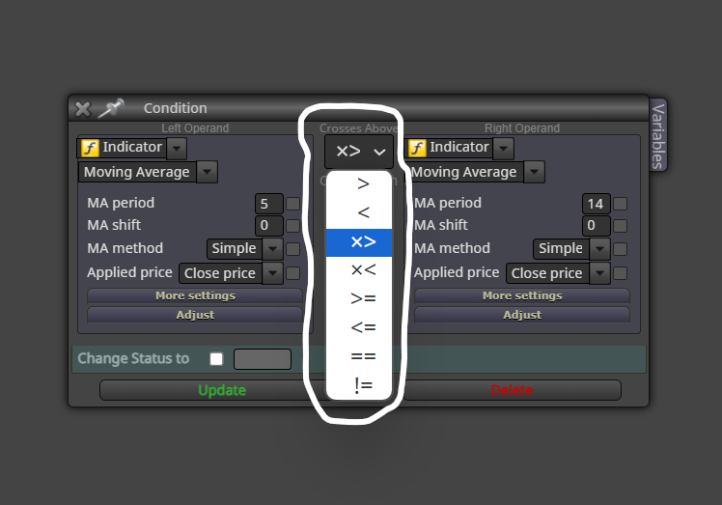Screen dimensions: 722x505
Task: Collapse the operator x> combo box
Action: (x=359, y=152)
